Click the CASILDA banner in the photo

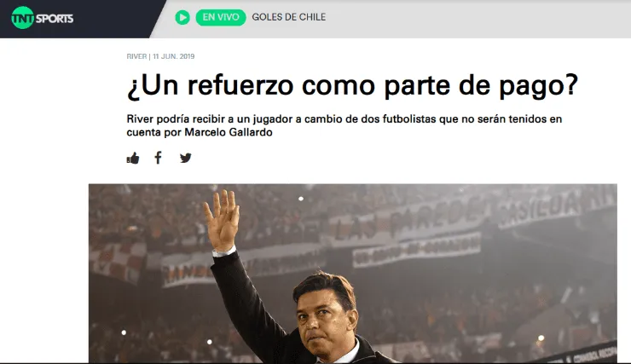(539, 210)
